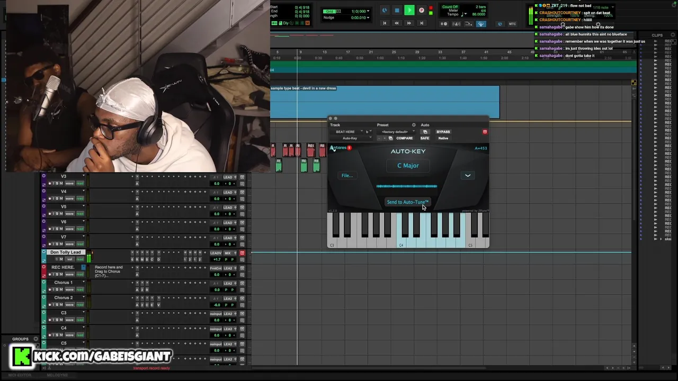
Task: Click the MTC generate button
Action: pyautogui.click(x=512, y=24)
